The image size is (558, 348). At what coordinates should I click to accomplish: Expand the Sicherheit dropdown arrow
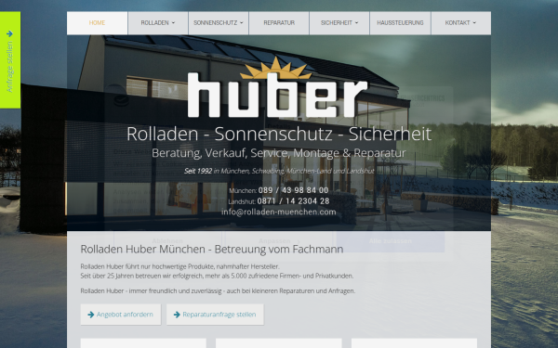[x=356, y=23]
